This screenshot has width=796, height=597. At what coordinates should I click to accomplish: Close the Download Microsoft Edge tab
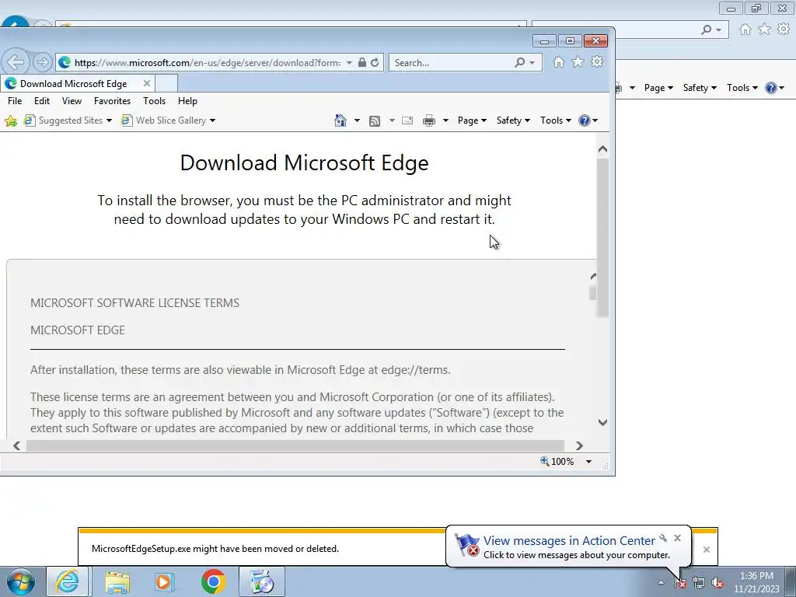tap(147, 83)
